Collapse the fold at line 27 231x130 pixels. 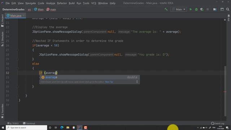[17, 50]
